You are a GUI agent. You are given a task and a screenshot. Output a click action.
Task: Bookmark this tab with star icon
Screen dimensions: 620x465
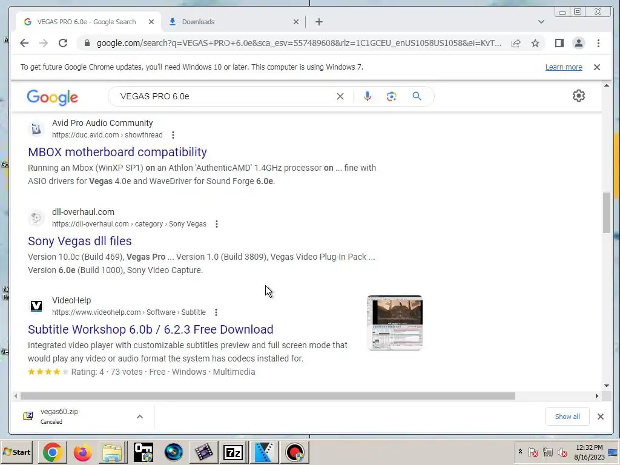point(535,43)
